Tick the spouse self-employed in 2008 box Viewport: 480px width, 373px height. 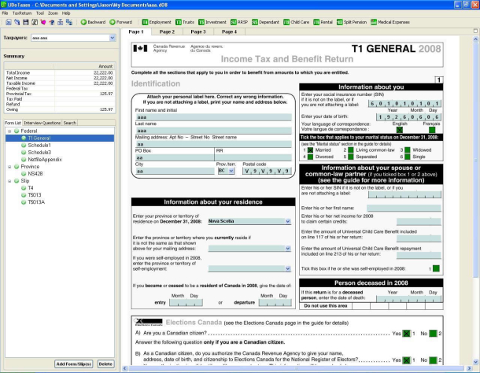(x=436, y=268)
